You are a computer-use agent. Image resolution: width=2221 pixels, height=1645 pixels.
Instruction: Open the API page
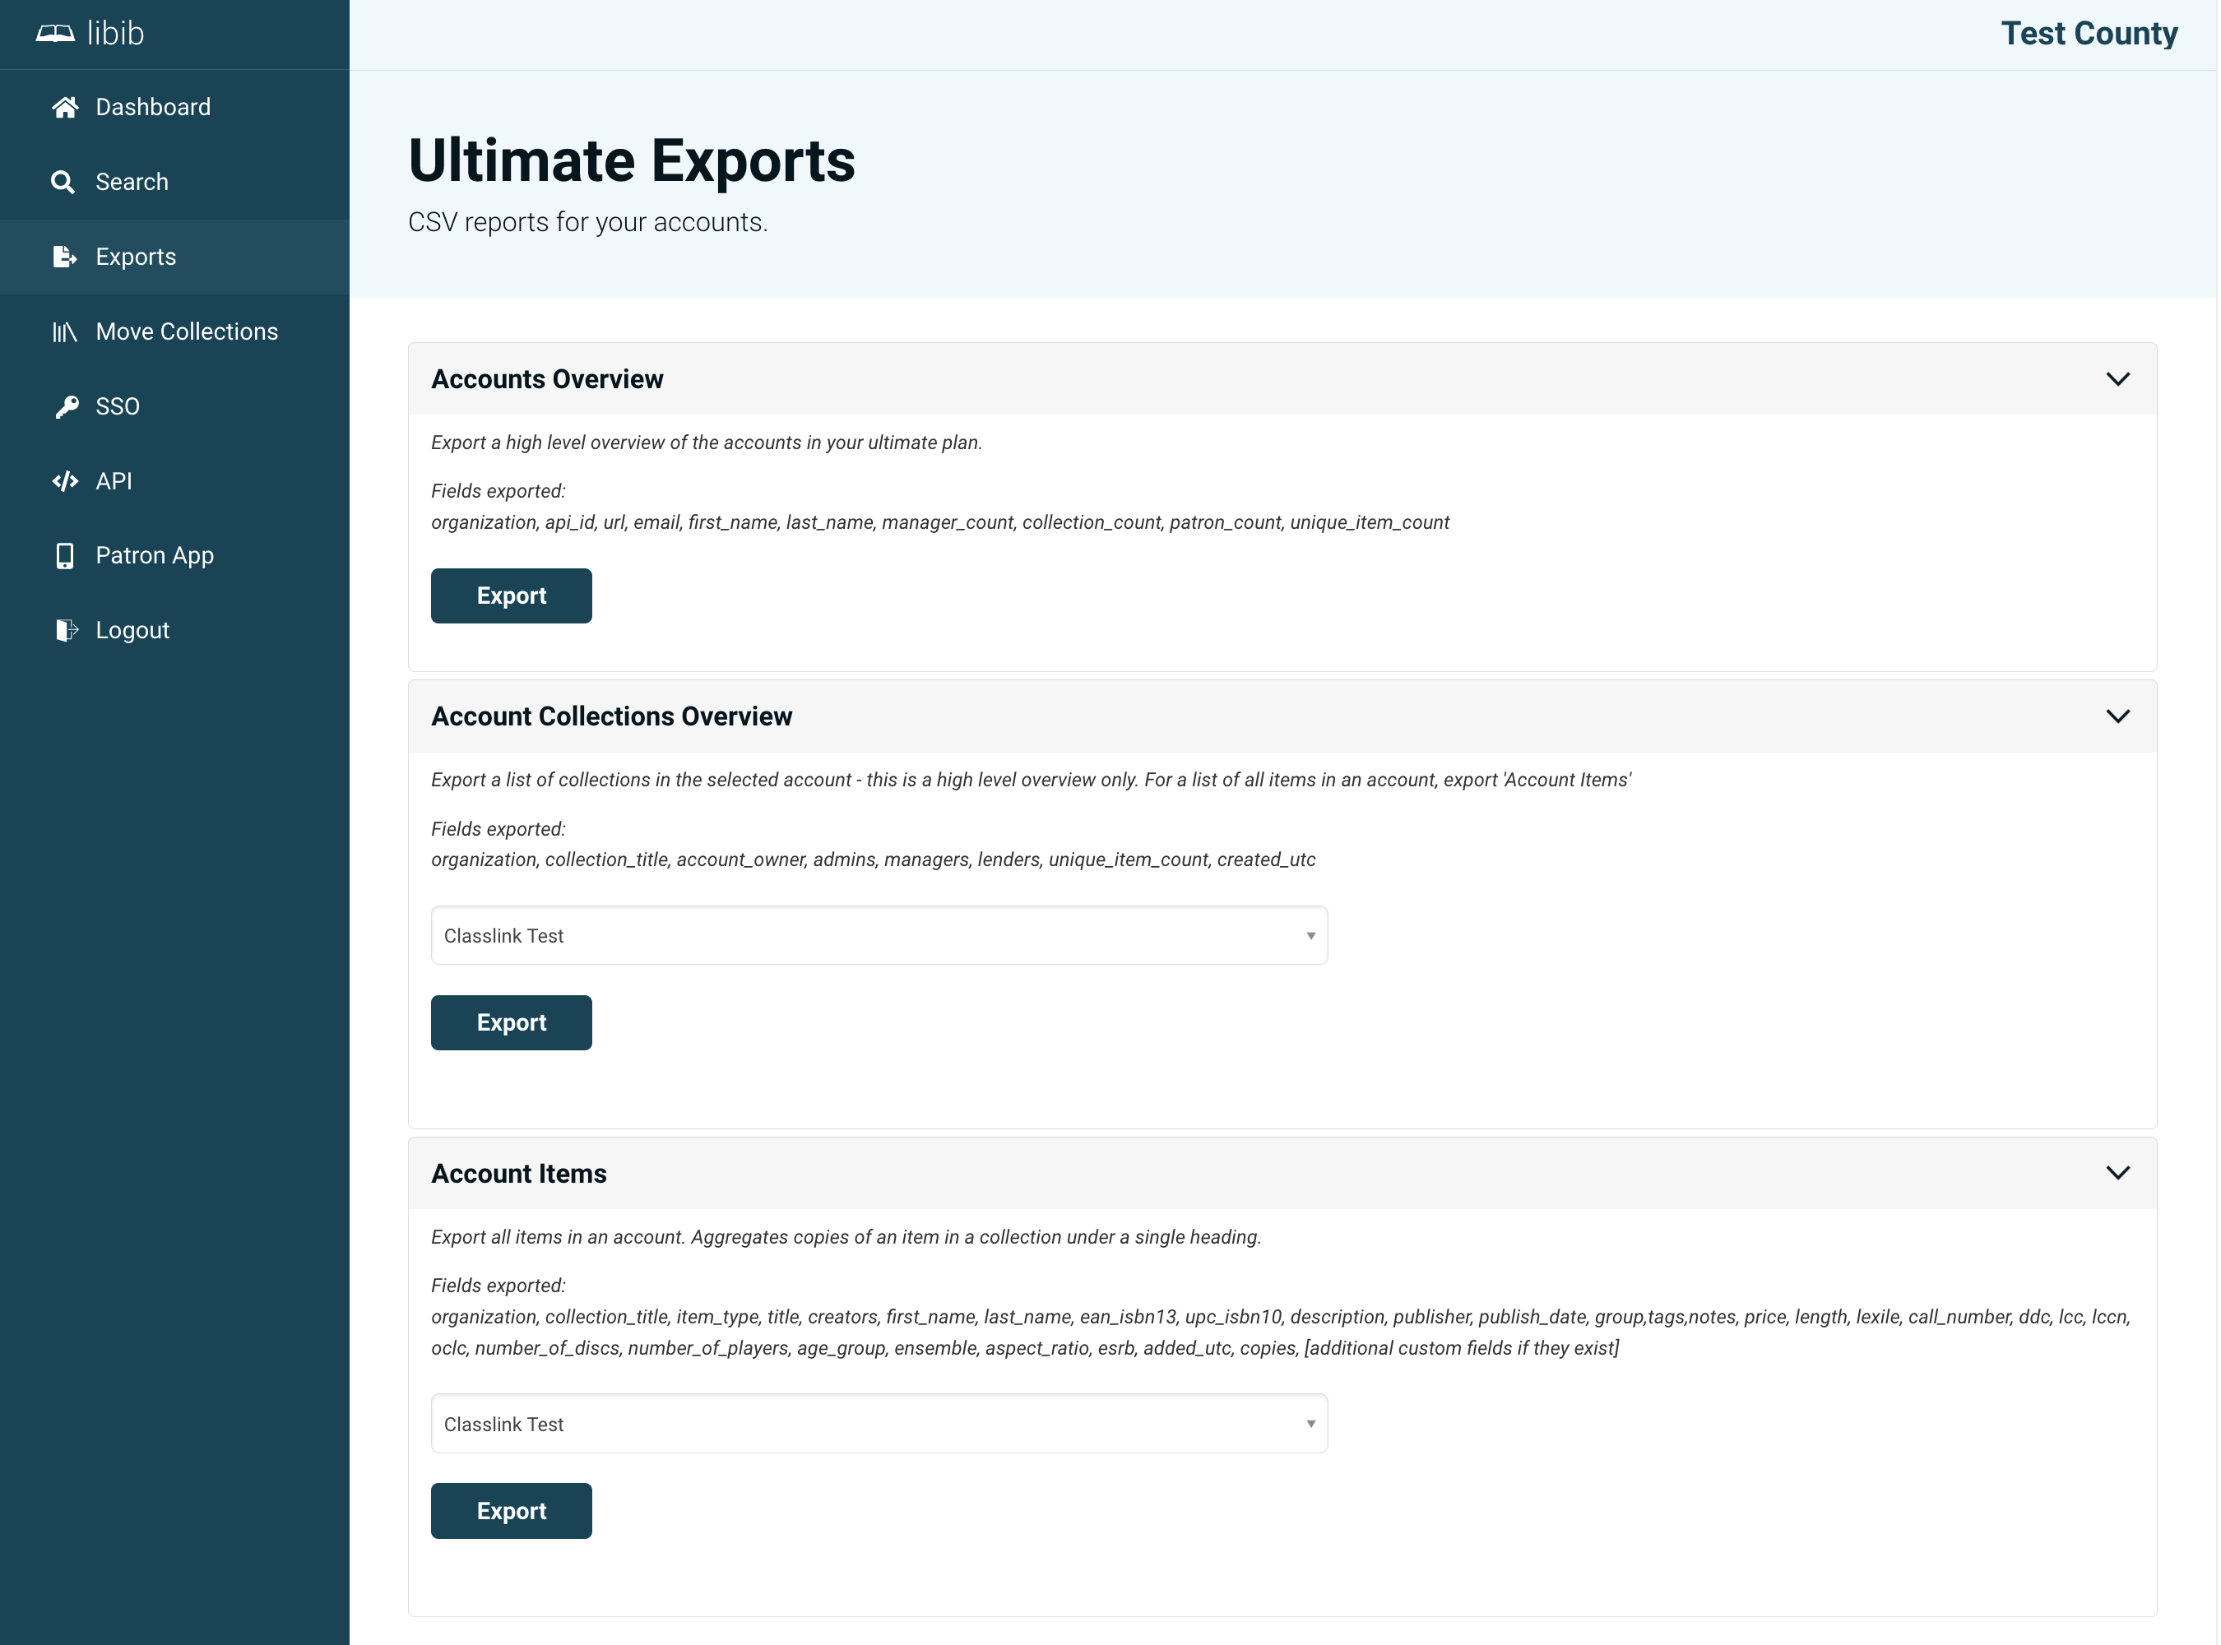tap(174, 481)
